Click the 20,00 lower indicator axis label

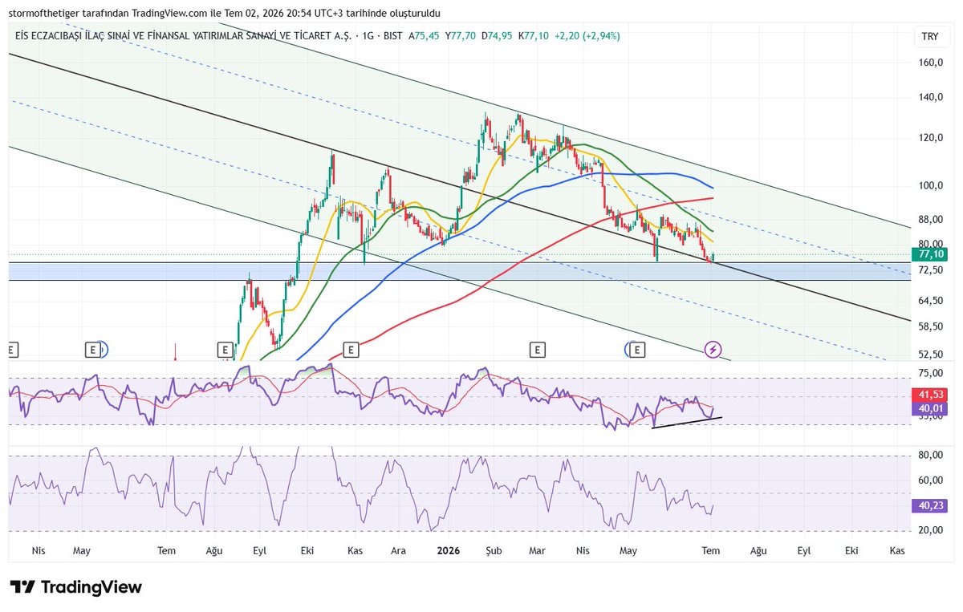tap(931, 530)
